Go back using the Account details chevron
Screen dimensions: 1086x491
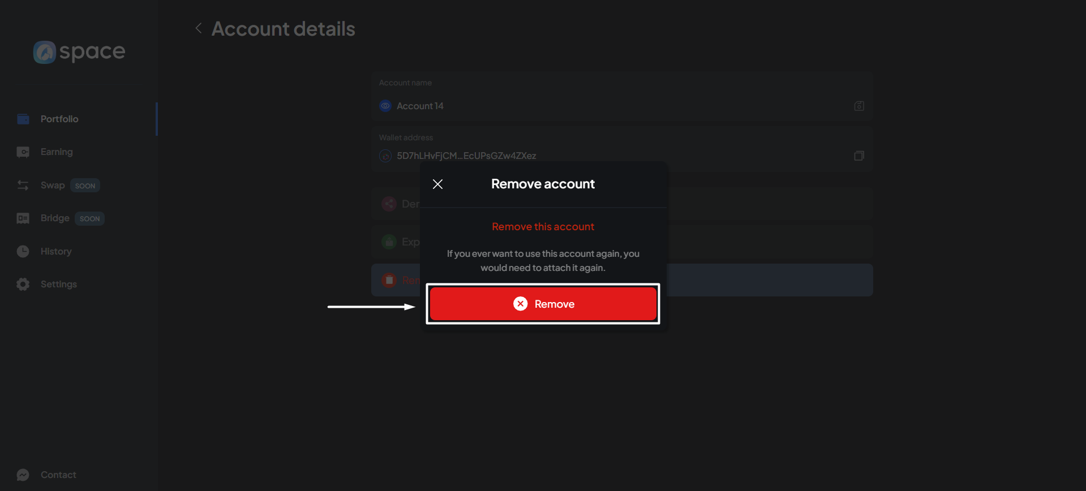coord(199,28)
